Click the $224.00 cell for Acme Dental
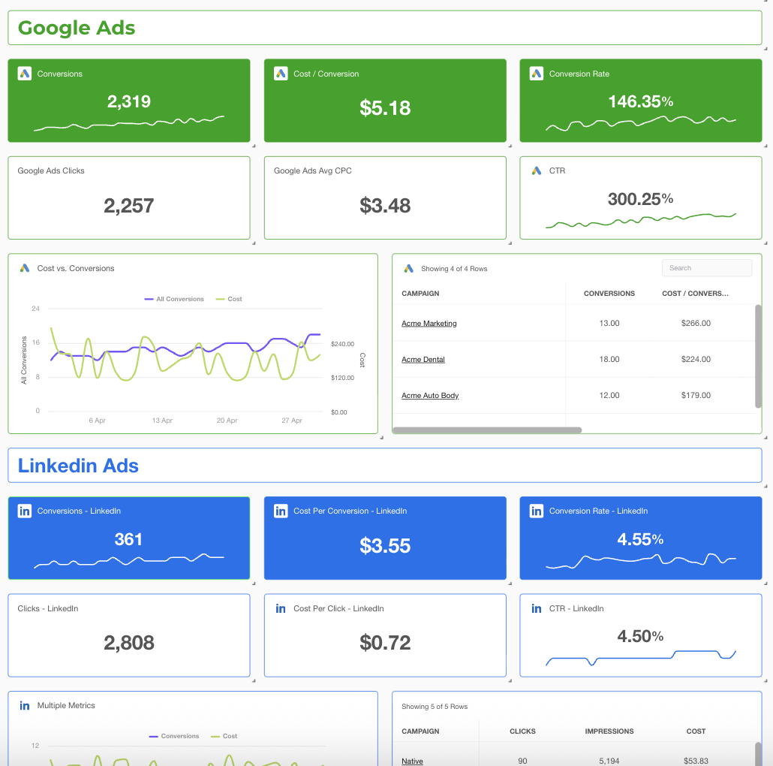This screenshot has height=766, width=773. (696, 359)
